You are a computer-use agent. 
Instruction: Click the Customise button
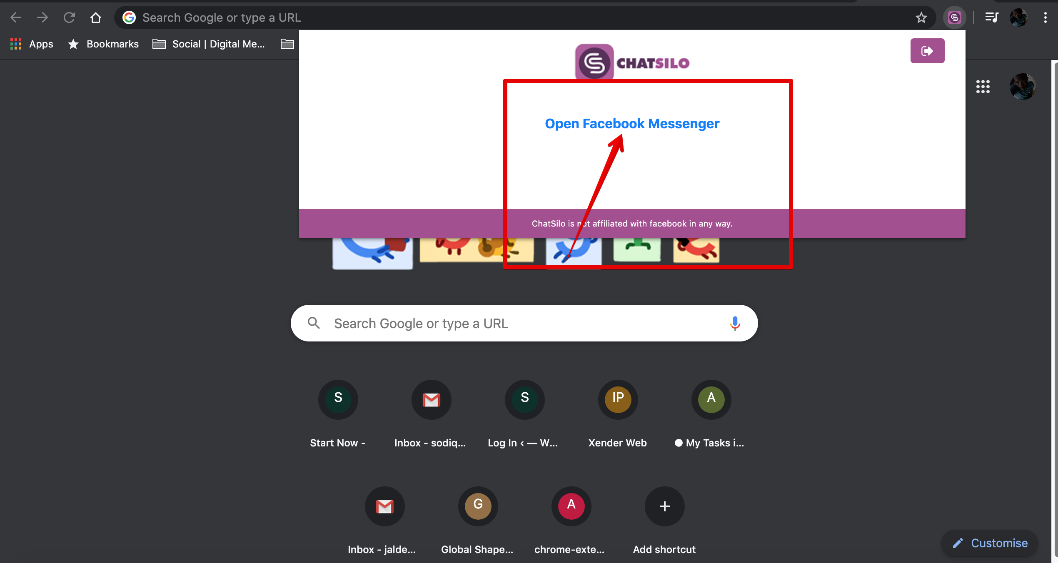point(990,543)
